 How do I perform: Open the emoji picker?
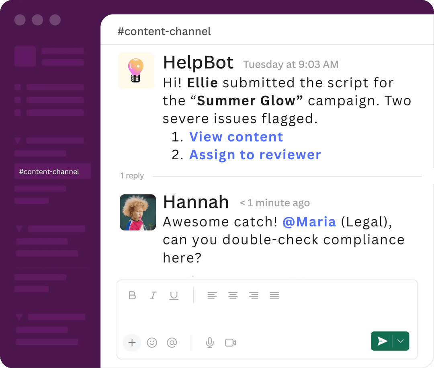point(152,343)
